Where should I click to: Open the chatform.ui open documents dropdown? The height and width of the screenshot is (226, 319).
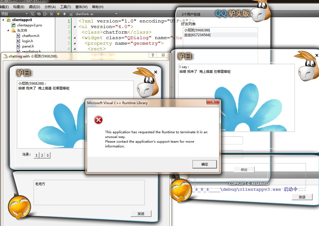click(117, 14)
